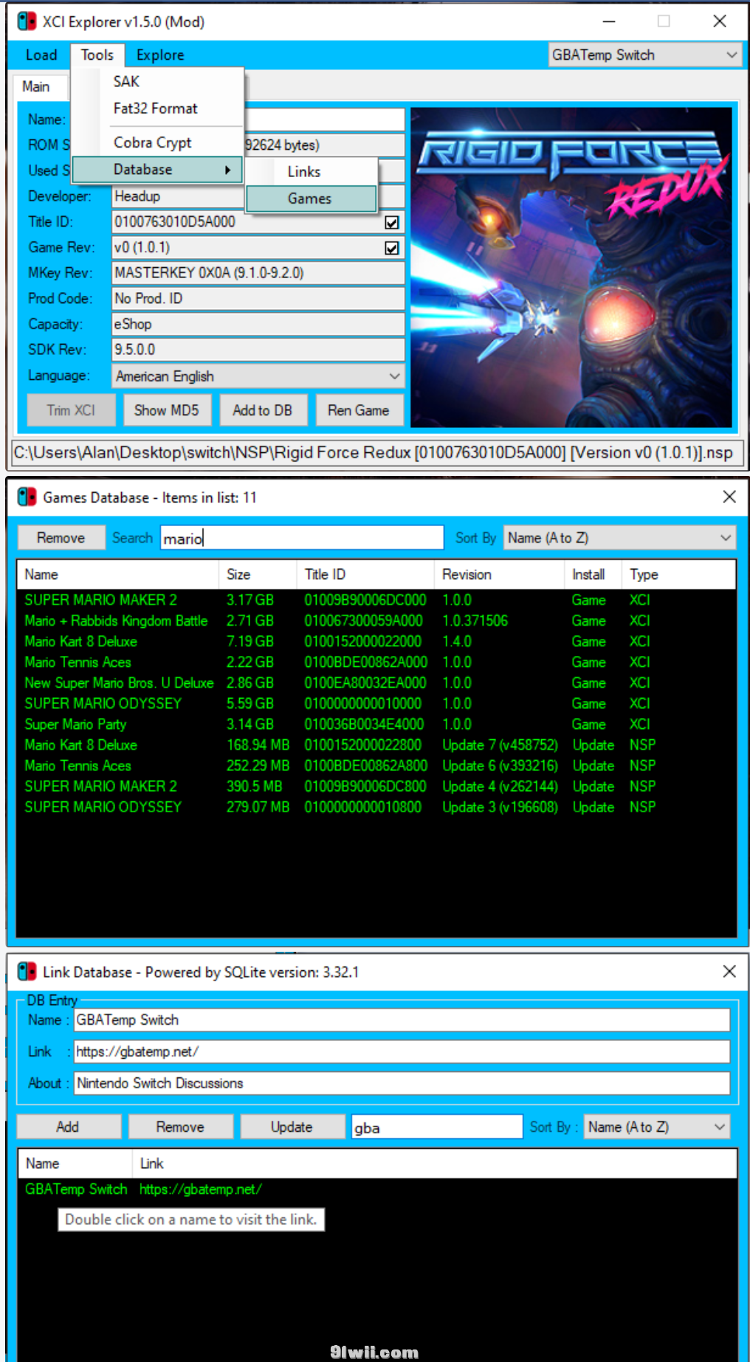Click the SDK Rev field showing 9.5.0.0
The height and width of the screenshot is (1362, 750).
coord(258,350)
